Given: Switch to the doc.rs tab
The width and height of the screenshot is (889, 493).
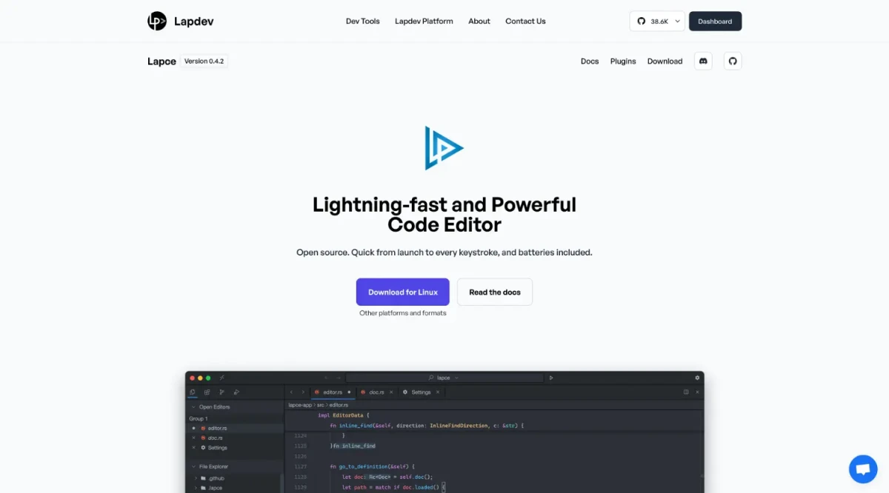Looking at the screenshot, I should [376, 392].
